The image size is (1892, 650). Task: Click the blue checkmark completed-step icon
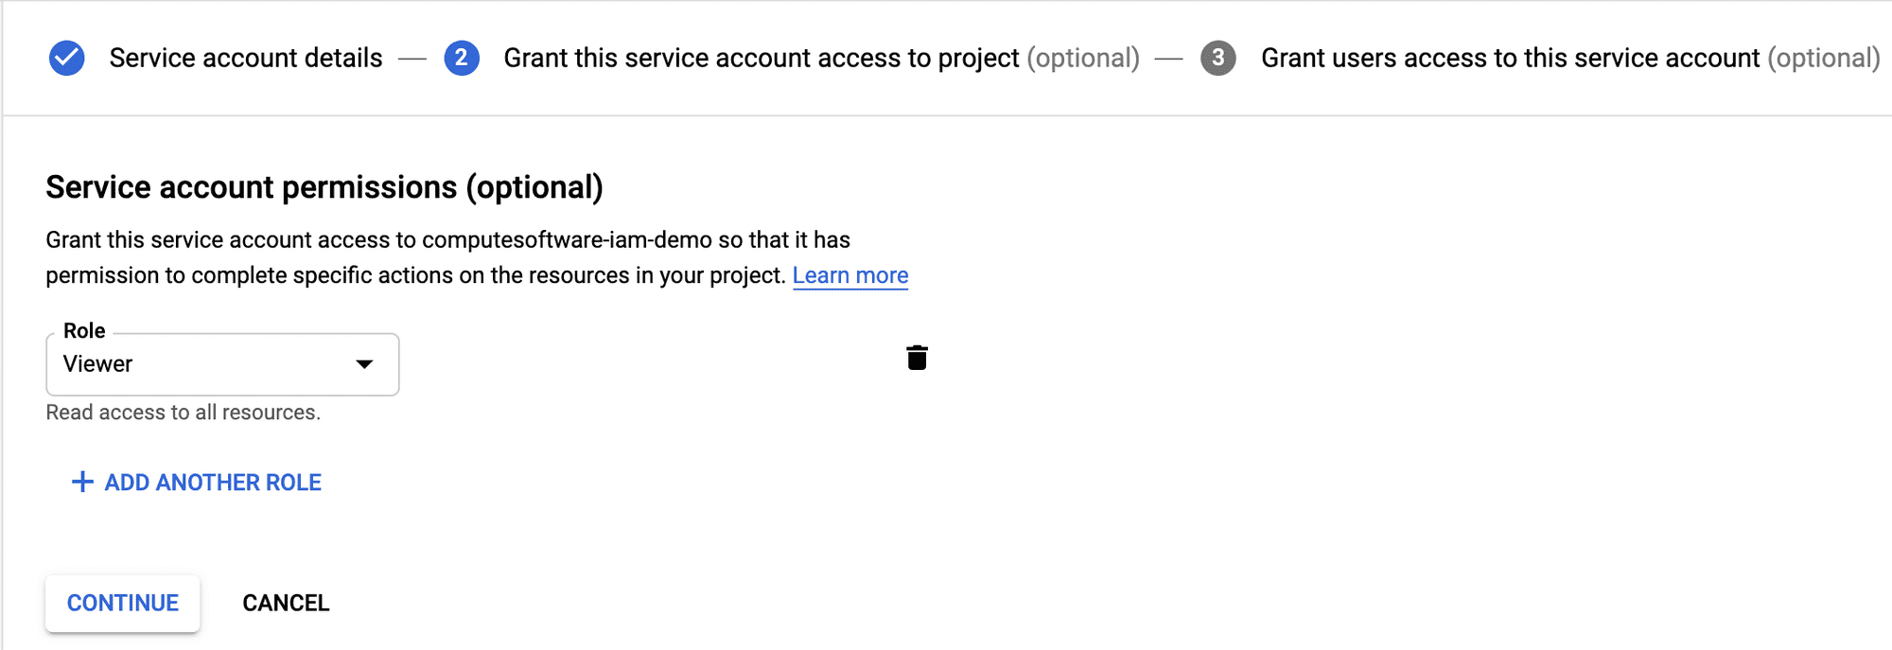[x=67, y=58]
